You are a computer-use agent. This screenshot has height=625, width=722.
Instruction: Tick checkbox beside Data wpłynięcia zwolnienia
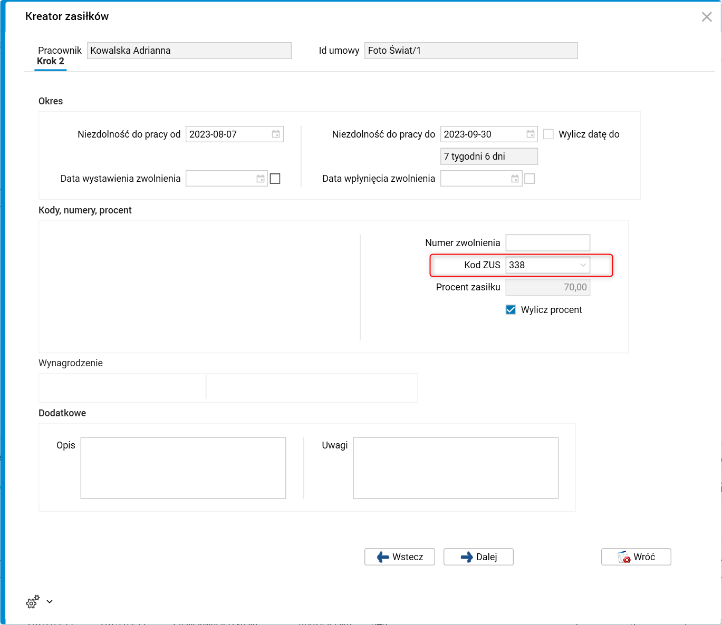coord(530,179)
